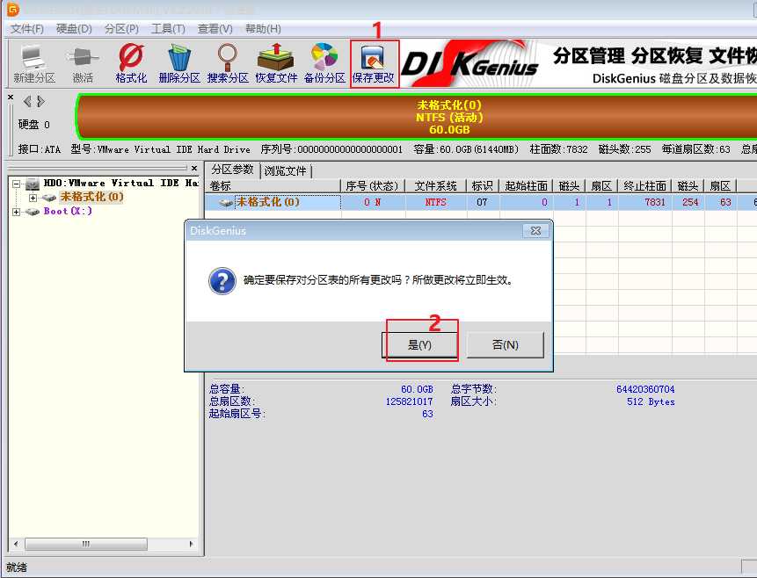Viewport: 757px width, 578px height.
Task: Click the next disk right arrow
Action: point(41,101)
